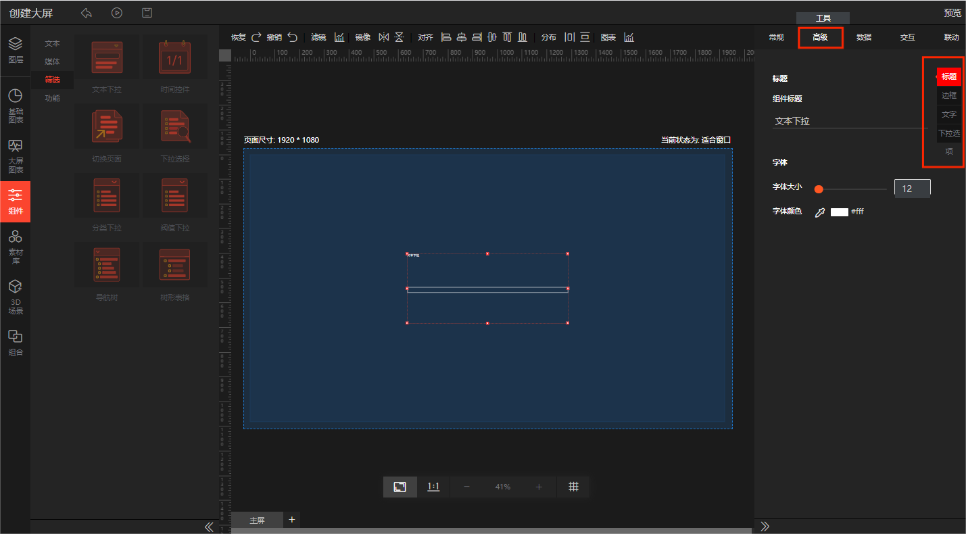Image resolution: width=966 pixels, height=534 pixels.
Task: Select the 主屏 screen tab
Action: coord(257,520)
